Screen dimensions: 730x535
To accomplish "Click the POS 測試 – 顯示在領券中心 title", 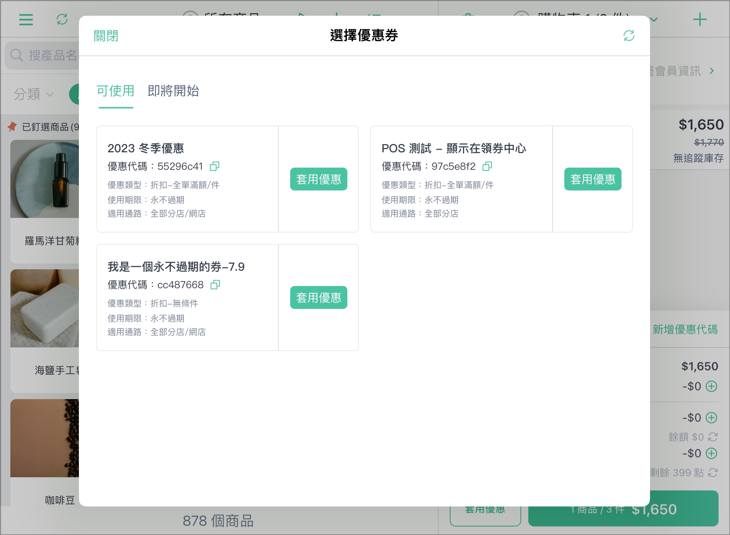I will point(454,148).
